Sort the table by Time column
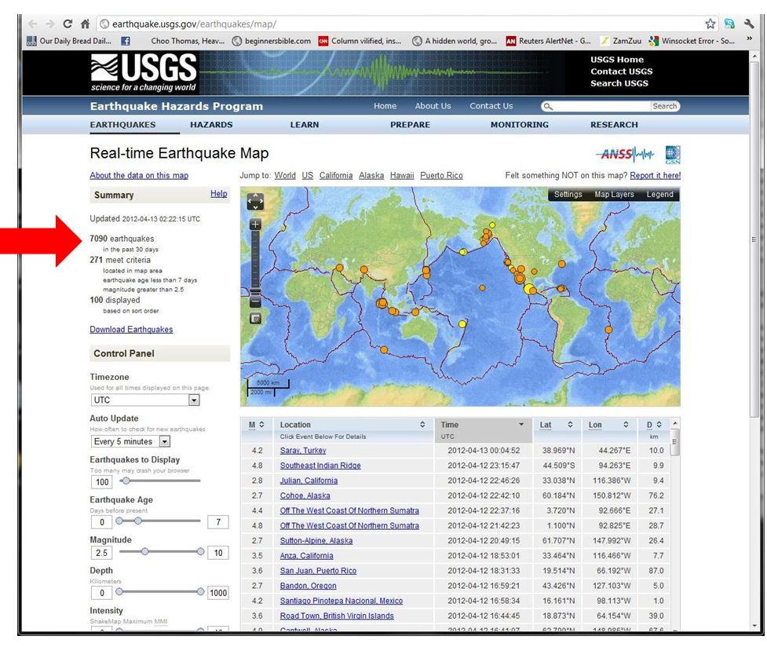The image size is (767, 647). tap(482, 425)
